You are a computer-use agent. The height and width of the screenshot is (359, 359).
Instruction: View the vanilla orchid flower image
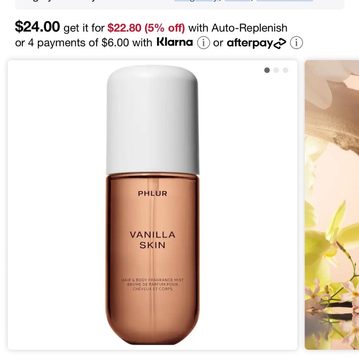[332, 205]
